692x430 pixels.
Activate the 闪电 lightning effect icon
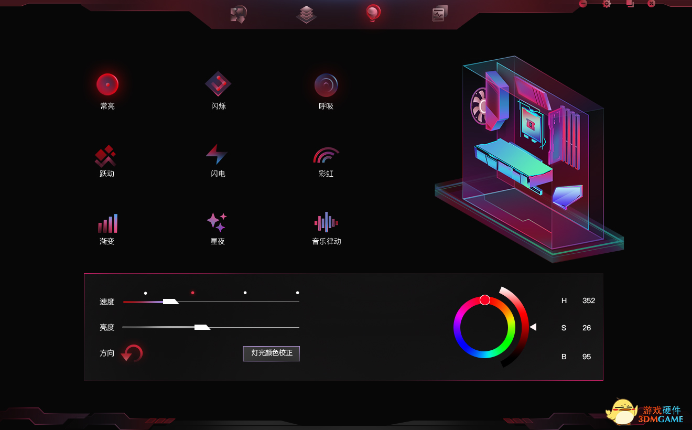tap(217, 154)
